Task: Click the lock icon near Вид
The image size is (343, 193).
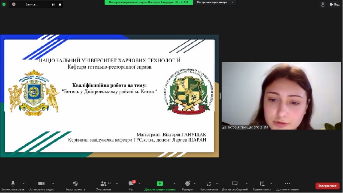Action: click(323, 4)
